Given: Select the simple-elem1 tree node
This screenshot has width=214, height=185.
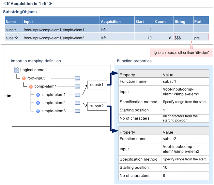Looking at the screenshot, I should (53, 95).
